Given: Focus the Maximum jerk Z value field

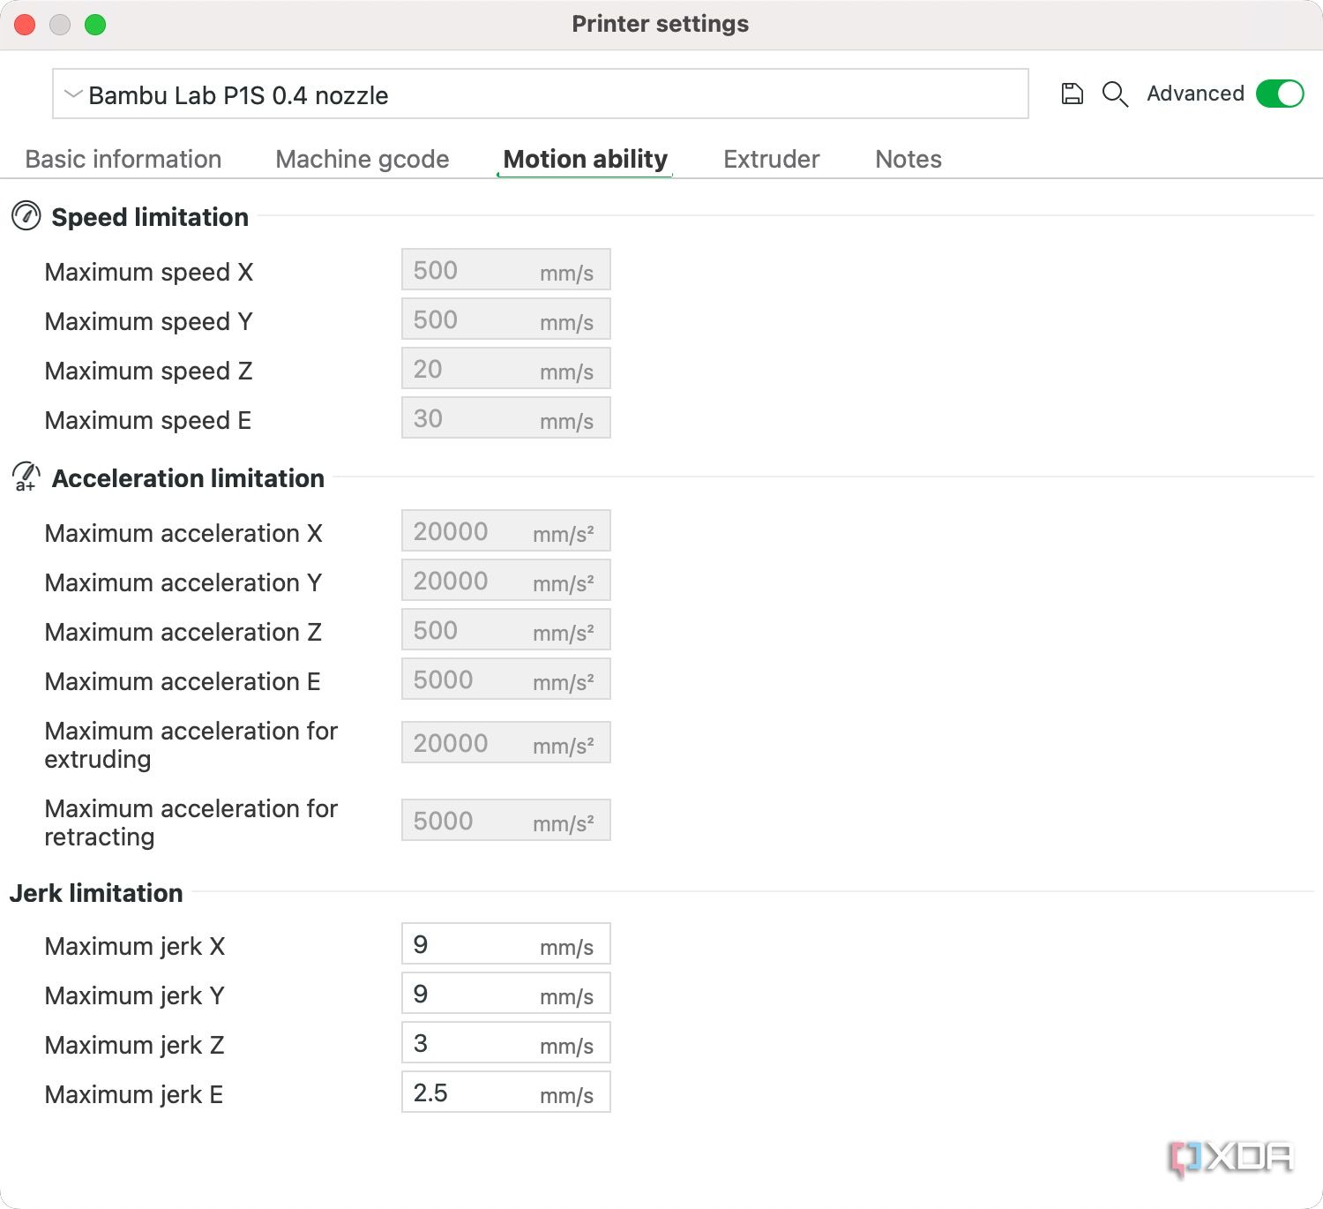Looking at the screenshot, I should click(506, 1043).
